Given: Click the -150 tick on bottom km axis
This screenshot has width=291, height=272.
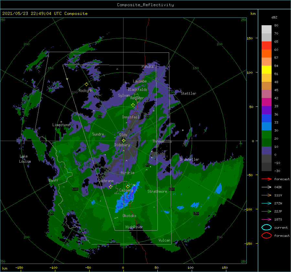Looking at the screenshot, I should [x=19, y=267].
